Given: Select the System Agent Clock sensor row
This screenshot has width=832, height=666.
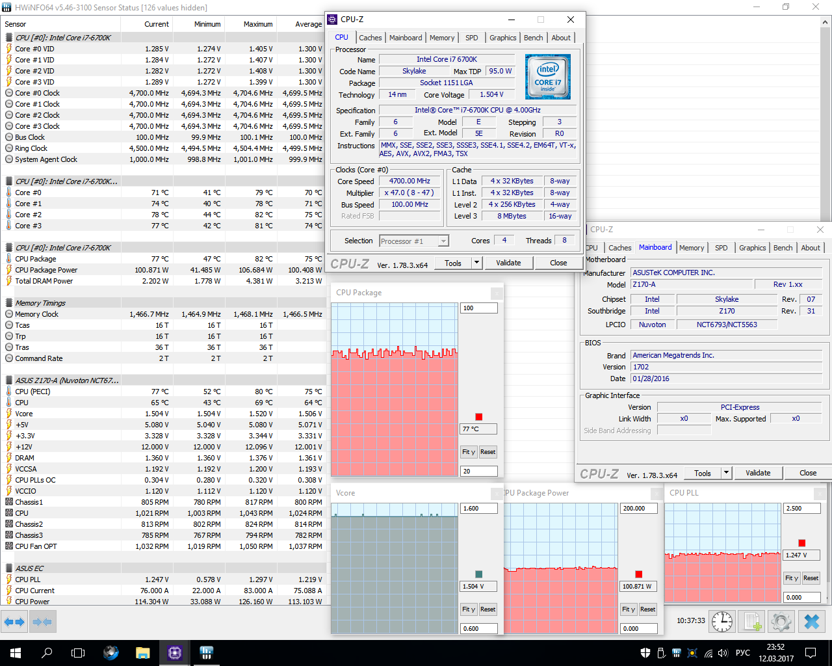Looking at the screenshot, I should (x=162, y=159).
